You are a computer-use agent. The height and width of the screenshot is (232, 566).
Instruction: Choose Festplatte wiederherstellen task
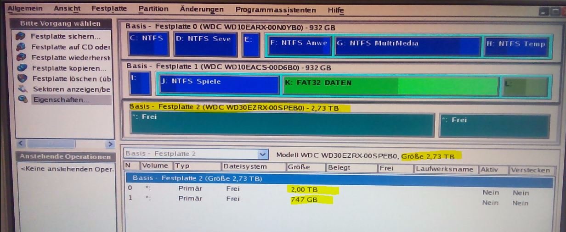(71, 57)
